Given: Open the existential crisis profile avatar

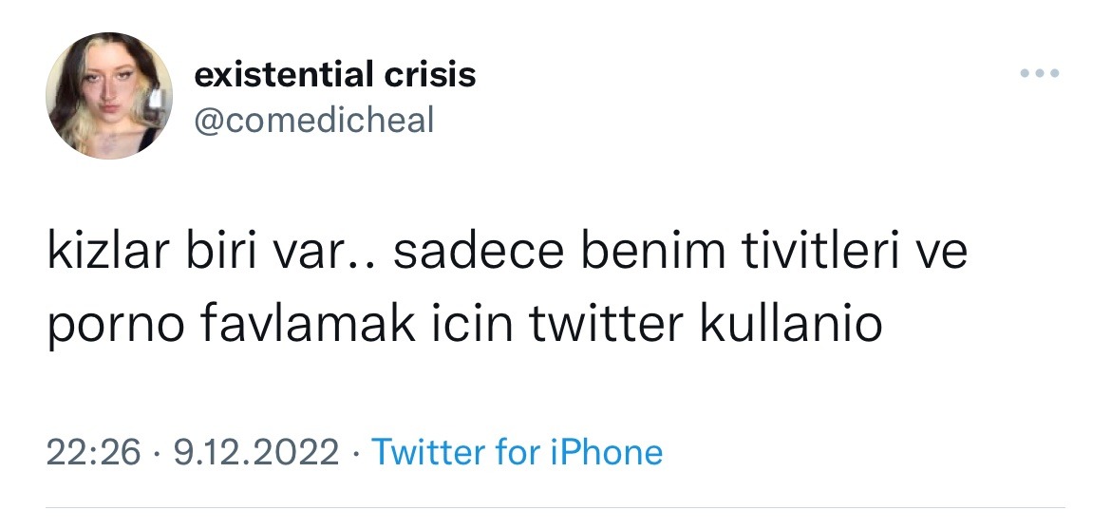Looking at the screenshot, I should point(109,96).
